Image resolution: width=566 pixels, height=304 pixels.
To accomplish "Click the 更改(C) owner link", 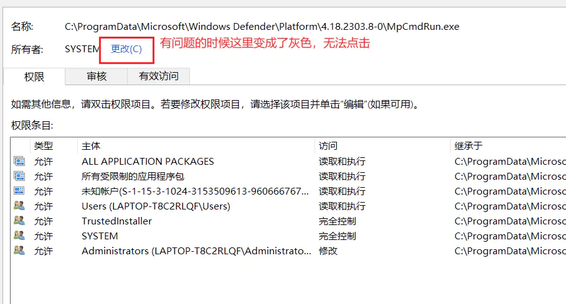I will pos(126,49).
